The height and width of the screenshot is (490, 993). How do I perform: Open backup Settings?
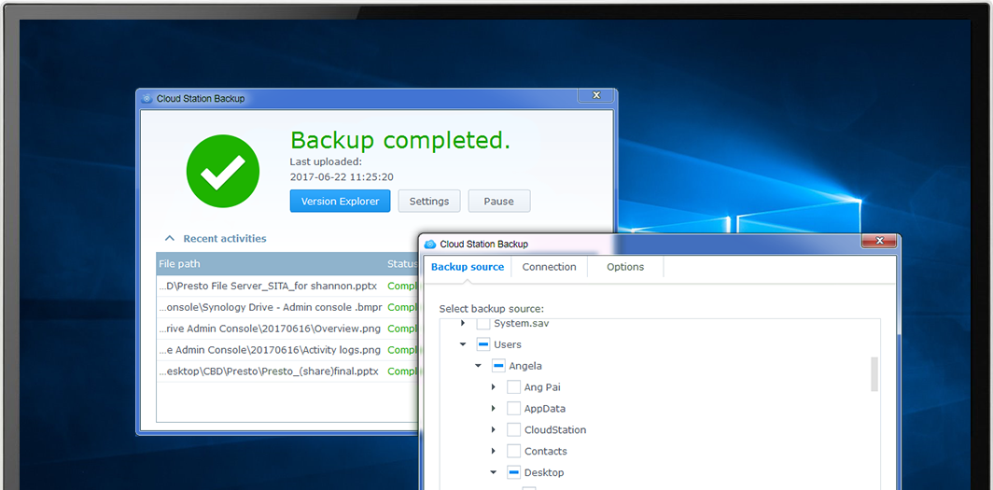coord(428,201)
